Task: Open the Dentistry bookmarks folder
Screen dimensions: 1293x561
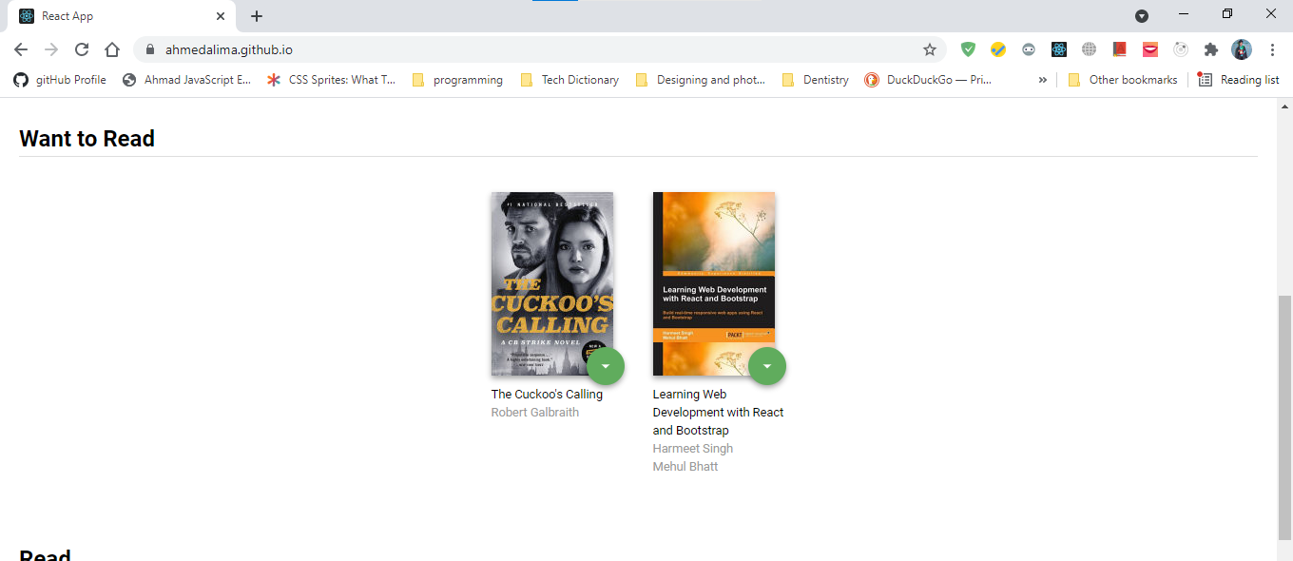Action: pyautogui.click(x=815, y=80)
